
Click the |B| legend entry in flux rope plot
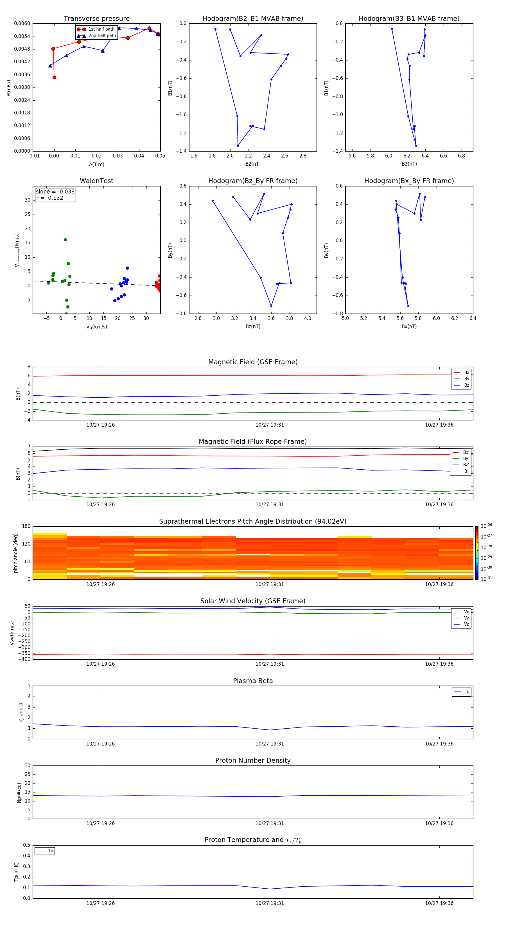click(x=461, y=471)
